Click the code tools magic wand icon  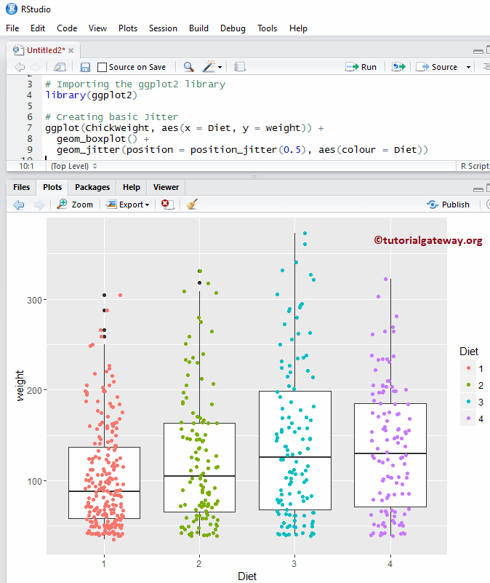[209, 66]
